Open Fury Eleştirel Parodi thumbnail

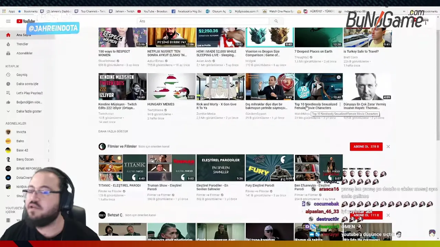pyautogui.click(x=269, y=168)
